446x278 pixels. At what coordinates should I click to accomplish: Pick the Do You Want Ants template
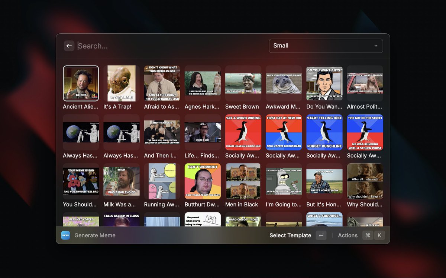324,83
